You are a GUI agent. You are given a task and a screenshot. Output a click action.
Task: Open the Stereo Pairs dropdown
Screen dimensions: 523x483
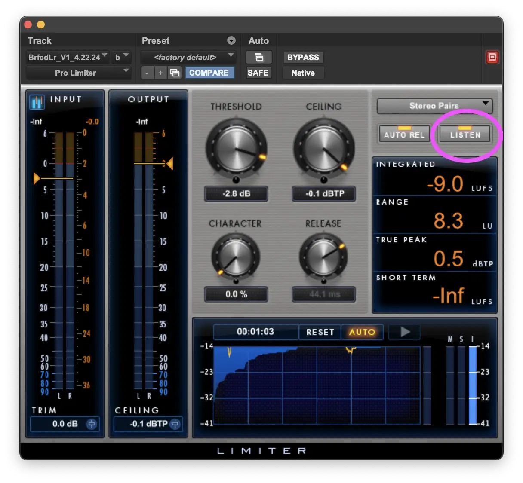(x=434, y=106)
